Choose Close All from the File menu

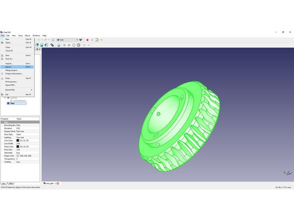pyautogui.click(x=17, y=51)
